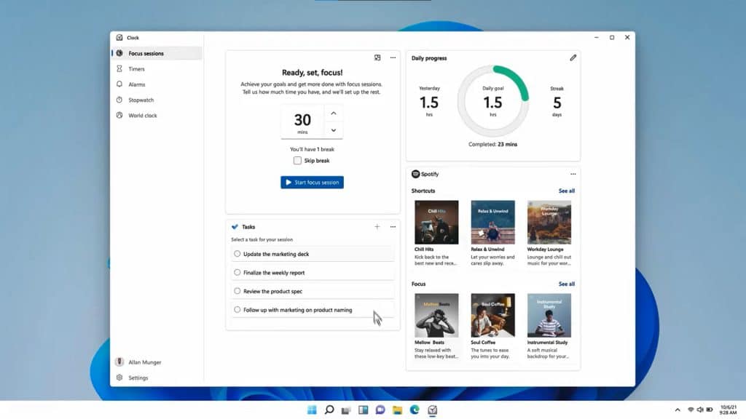Viewport: 746px width, 419px height.
Task: Open the Chill Hits playlist thumbnail
Action: tap(436, 223)
